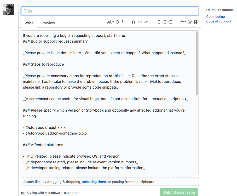Screen dimensions: 237x196
Task: Insert a bulleted list
Action: (158, 22)
